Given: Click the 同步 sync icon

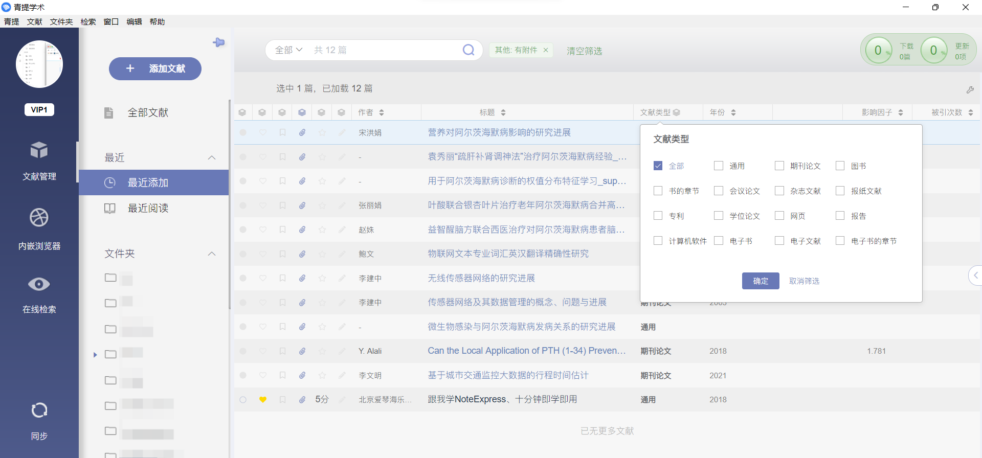Looking at the screenshot, I should tap(39, 410).
